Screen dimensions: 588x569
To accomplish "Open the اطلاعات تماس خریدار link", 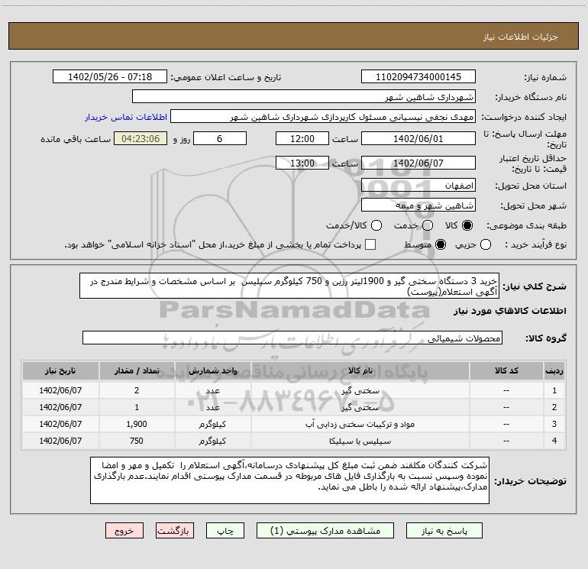I will click(x=126, y=117).
